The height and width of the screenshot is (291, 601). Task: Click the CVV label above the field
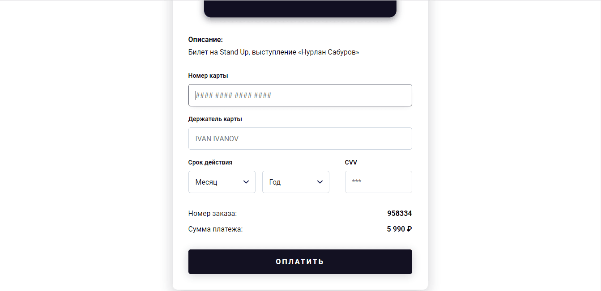[351, 162]
